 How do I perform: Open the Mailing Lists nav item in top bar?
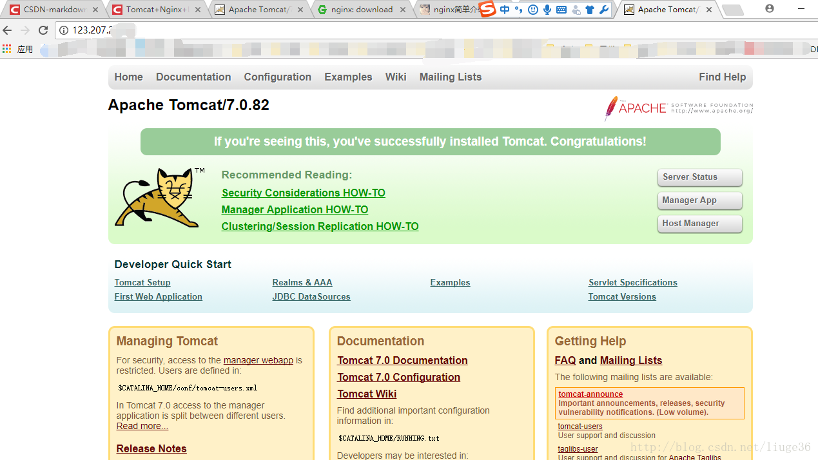451,77
